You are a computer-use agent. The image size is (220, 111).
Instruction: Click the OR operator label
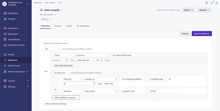click(x=55, y=89)
